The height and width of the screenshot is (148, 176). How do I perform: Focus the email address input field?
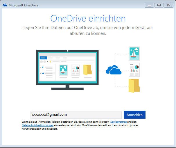[76, 115]
